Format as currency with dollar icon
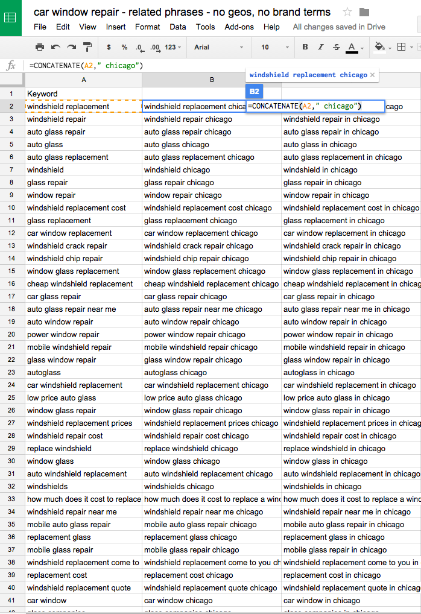421x614 pixels. click(x=109, y=47)
